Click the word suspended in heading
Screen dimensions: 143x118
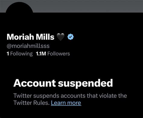click(85, 84)
